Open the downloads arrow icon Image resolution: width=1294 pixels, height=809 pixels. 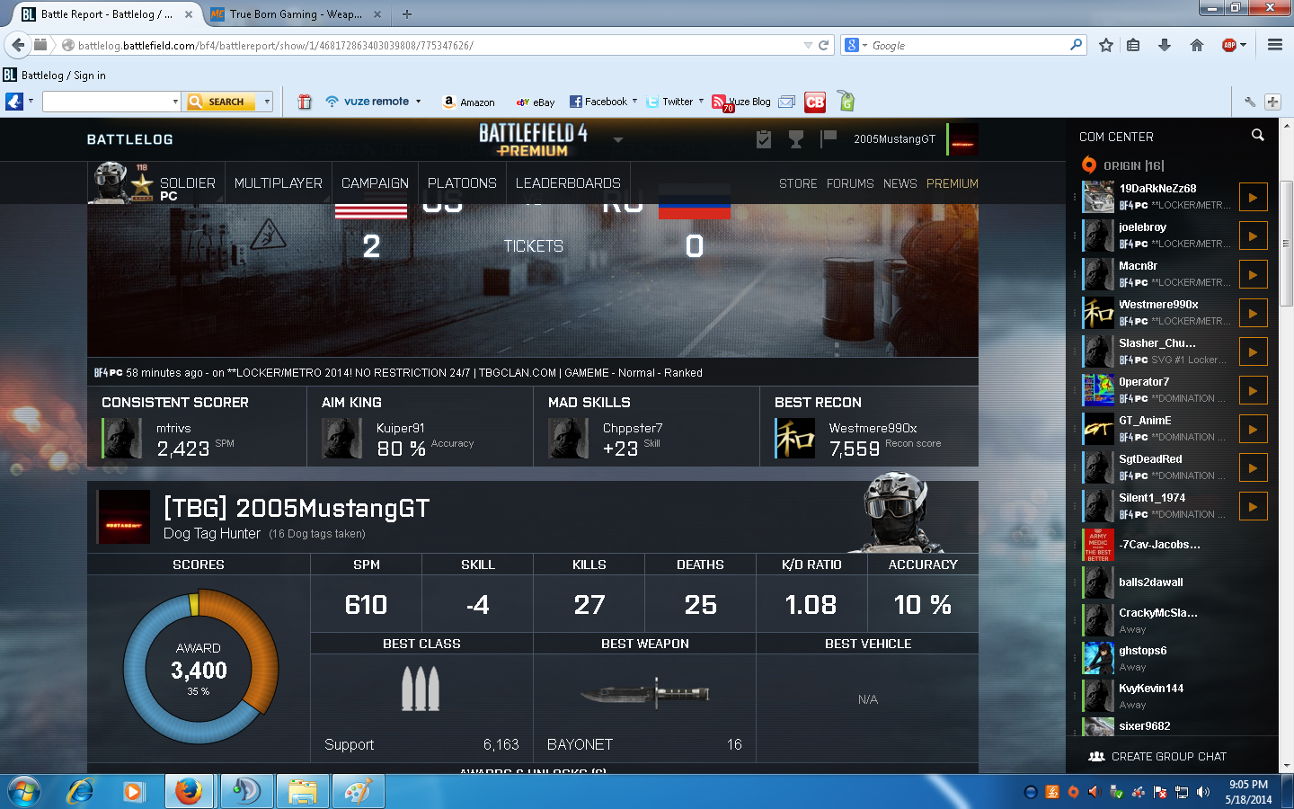coord(1165,45)
